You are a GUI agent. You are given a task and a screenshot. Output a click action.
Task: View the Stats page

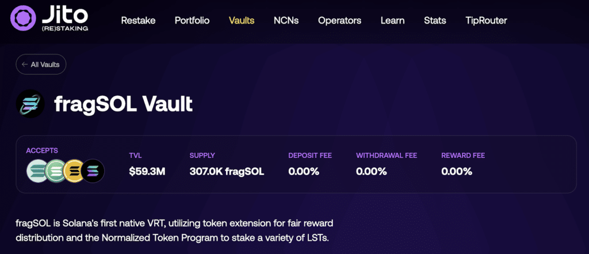[435, 21]
